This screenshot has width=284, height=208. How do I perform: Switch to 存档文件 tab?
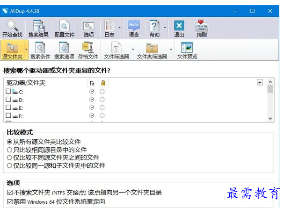coord(88,50)
